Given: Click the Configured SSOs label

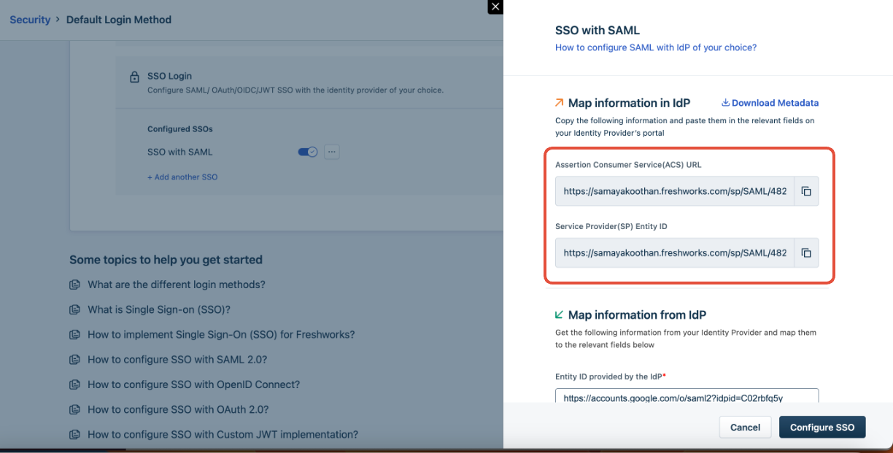Looking at the screenshot, I should pyautogui.click(x=180, y=129).
